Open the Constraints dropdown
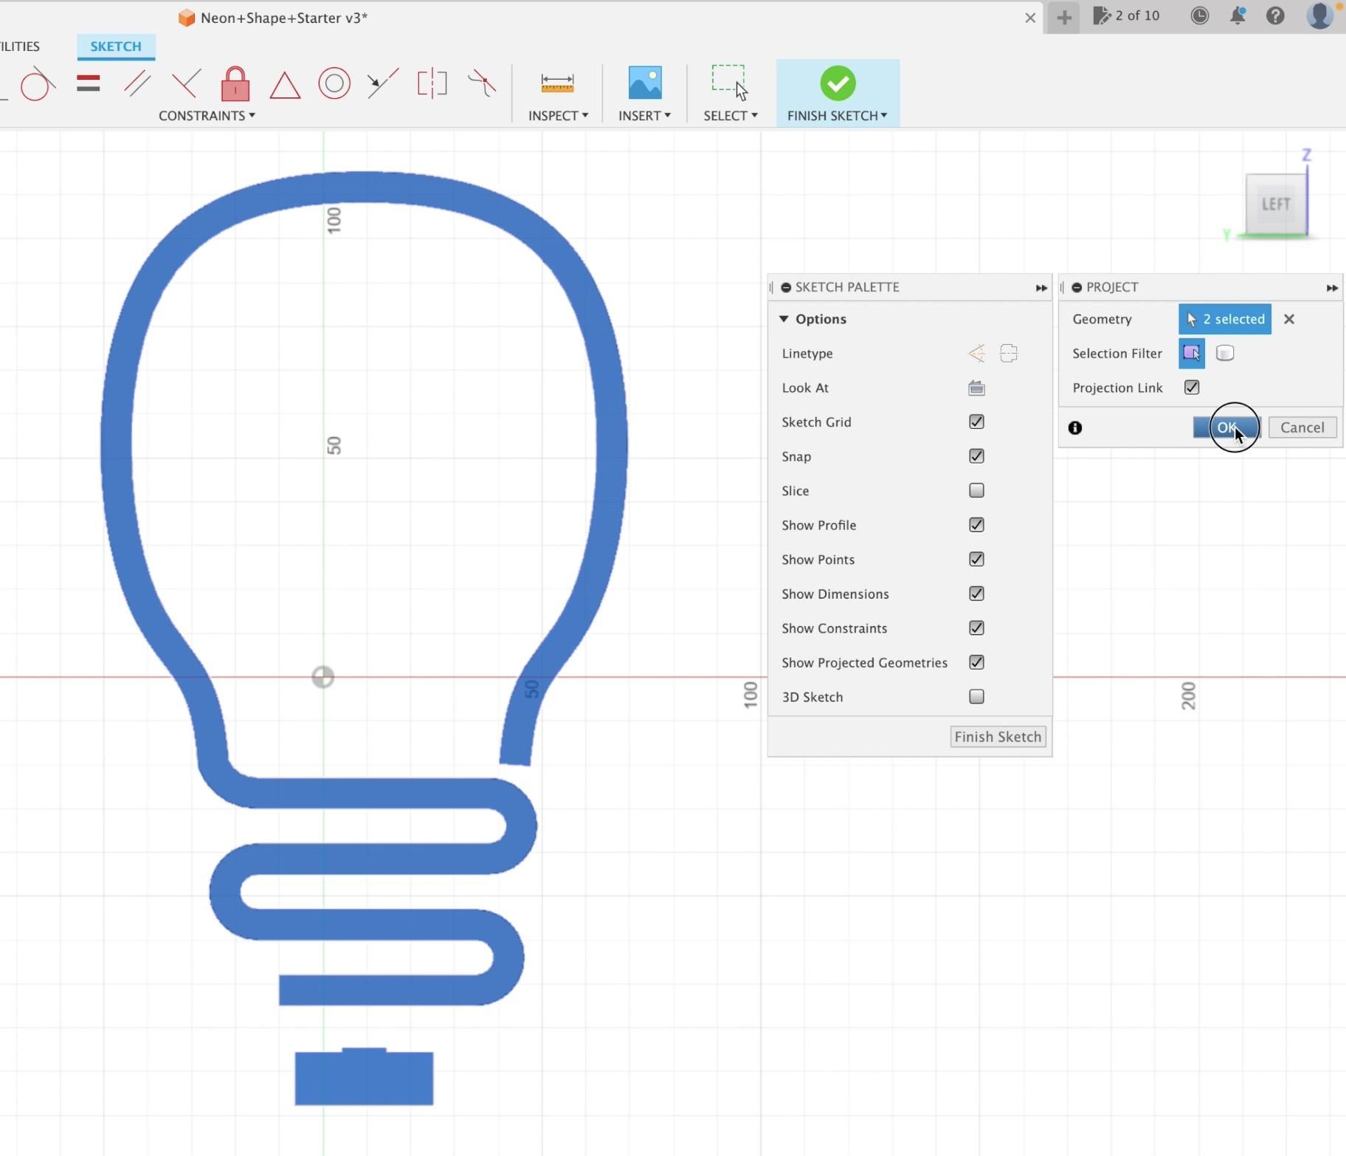 pos(207,115)
